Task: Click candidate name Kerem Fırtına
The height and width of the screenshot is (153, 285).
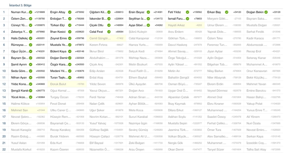Action: pos(98,45)
